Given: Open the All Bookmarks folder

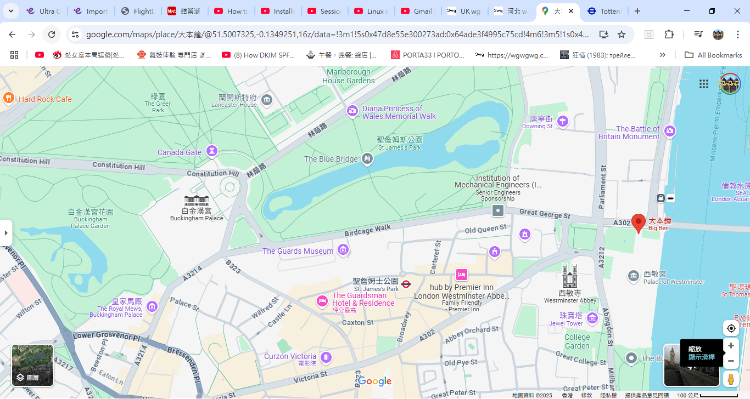Looking at the screenshot, I should (713, 55).
